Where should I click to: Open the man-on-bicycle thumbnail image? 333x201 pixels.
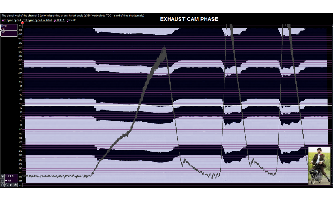(x=319, y=165)
